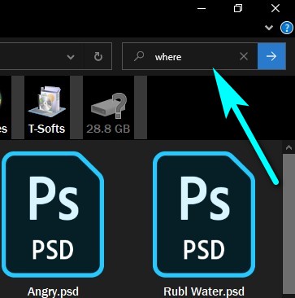Click the magnifier icon in the search box
Image resolution: width=295 pixels, height=298 pixels.
[x=139, y=56]
